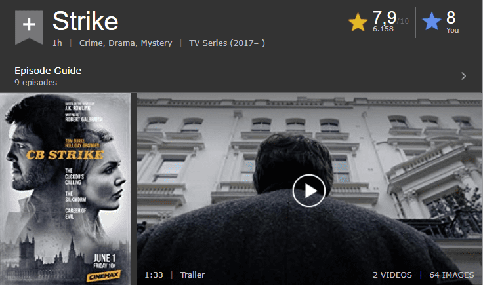Image resolution: width=483 pixels, height=285 pixels.
Task: Click the blue Your rating star
Action: pyautogui.click(x=432, y=22)
